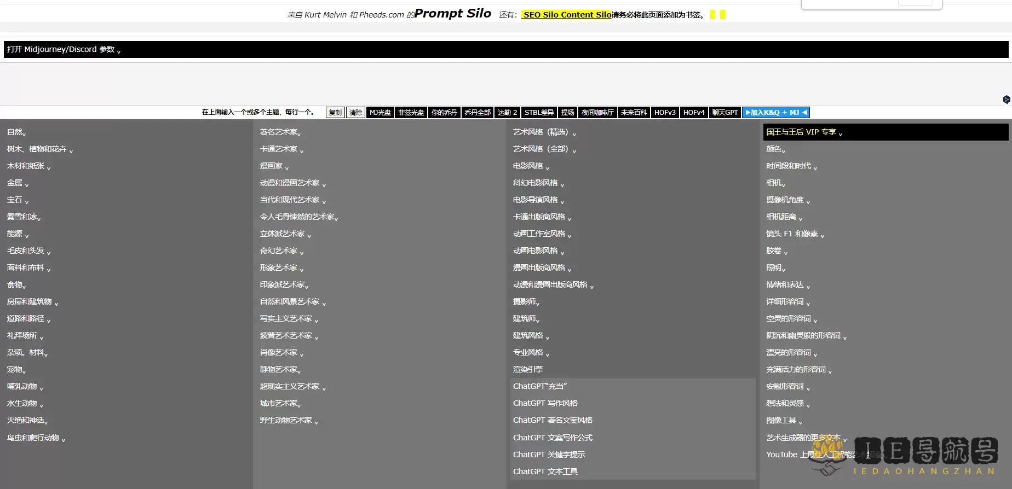Expand the 宝石 category dropdown
This screenshot has width=1012, height=489.
[18, 200]
